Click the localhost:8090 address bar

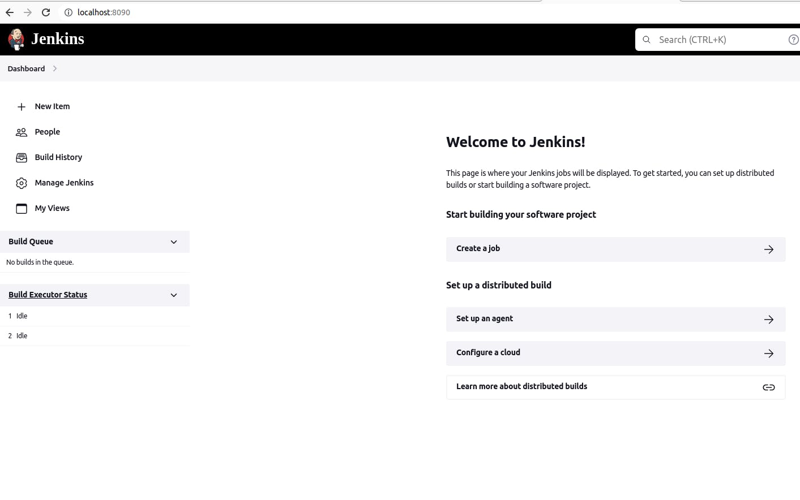tap(104, 12)
